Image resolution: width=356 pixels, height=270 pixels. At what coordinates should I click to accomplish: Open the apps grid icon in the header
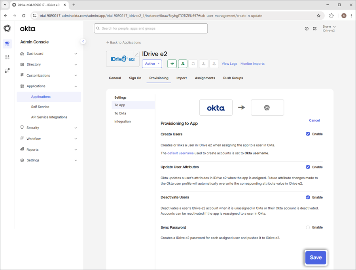[x=315, y=29]
